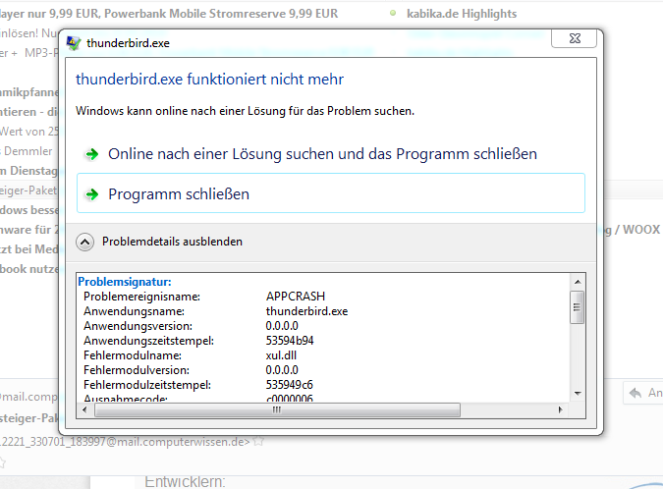This screenshot has height=489, width=663.
Task: Click green unread dot beside kabika.de Highlights
Action: tap(393, 13)
